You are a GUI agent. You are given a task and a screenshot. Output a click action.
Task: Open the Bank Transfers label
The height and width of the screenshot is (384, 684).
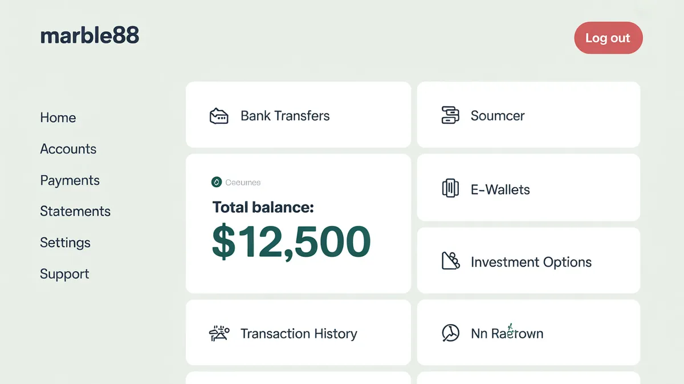(x=285, y=116)
